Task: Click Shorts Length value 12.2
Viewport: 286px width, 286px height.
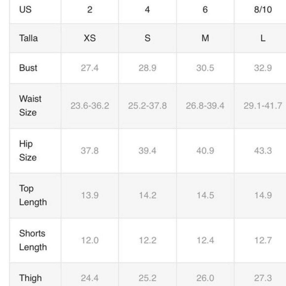Action: pos(148,240)
